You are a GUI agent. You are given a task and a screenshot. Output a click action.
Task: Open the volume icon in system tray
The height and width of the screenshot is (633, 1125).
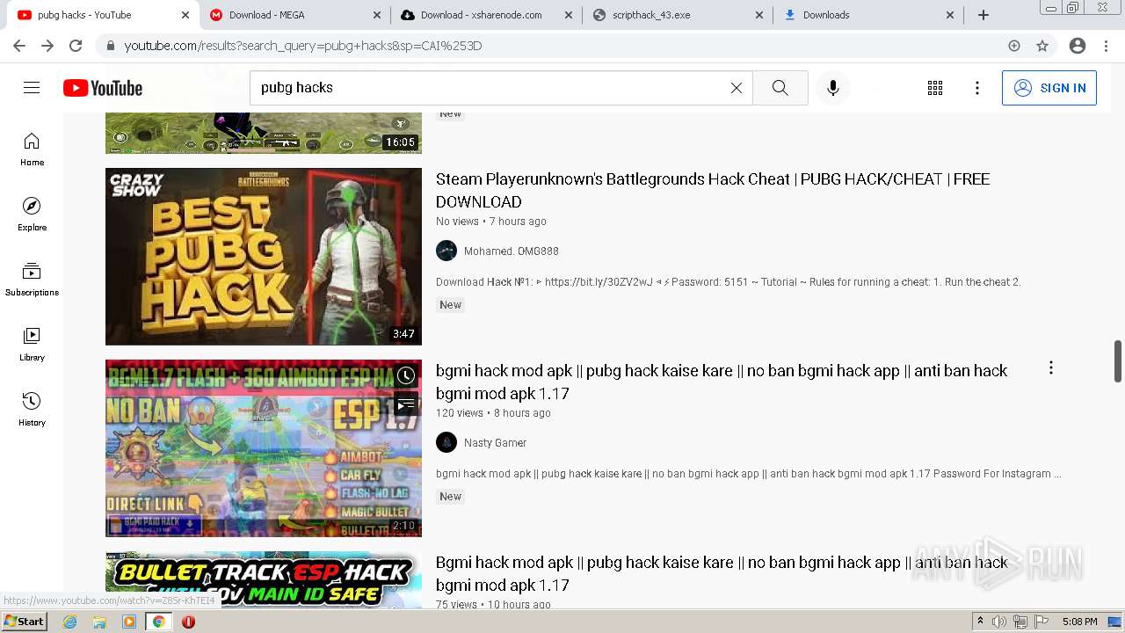point(998,622)
